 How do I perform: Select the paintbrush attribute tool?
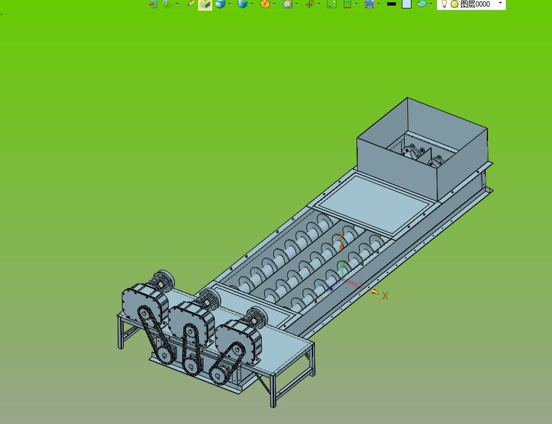click(x=191, y=4)
